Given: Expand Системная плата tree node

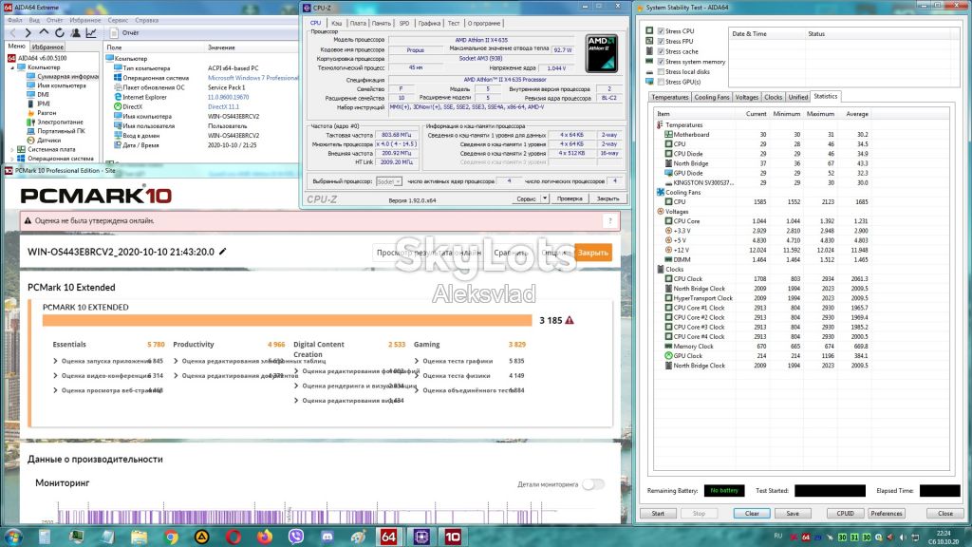Looking at the screenshot, I should 12,149.
